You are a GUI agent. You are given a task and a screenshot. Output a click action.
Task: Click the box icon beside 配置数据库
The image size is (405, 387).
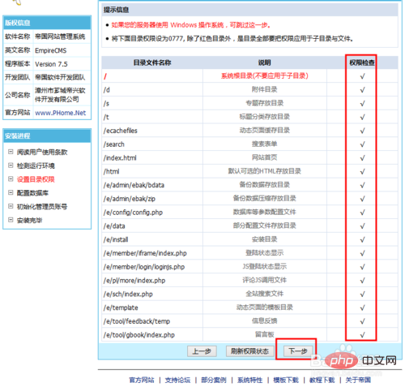(x=11, y=192)
